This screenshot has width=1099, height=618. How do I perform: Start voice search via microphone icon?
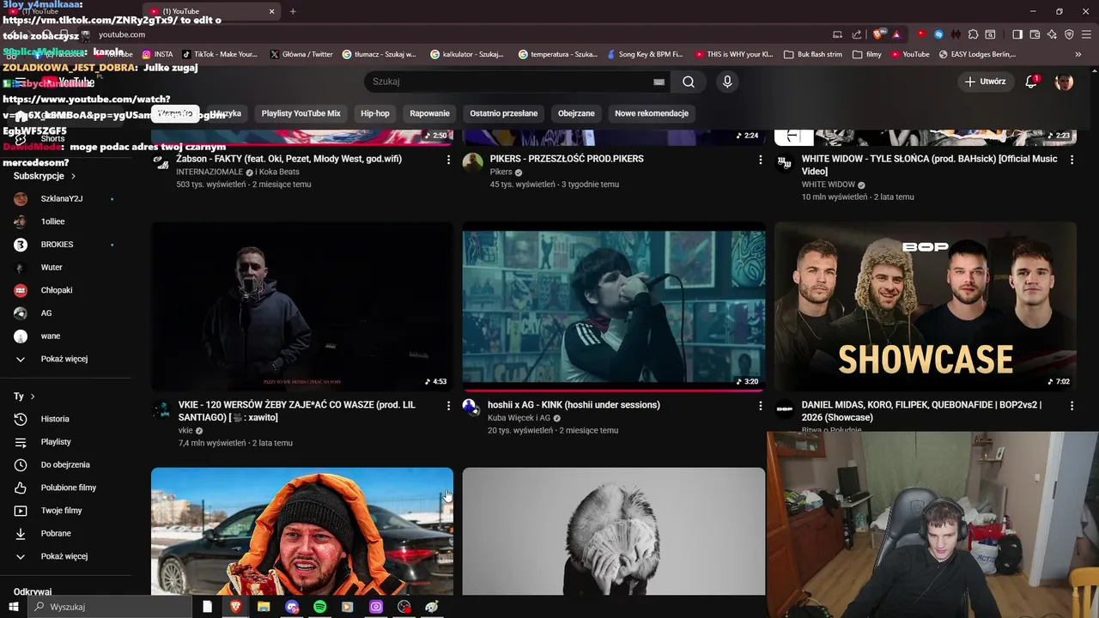click(727, 82)
